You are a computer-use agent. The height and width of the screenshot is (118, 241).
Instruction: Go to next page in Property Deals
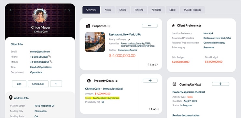[158, 109]
